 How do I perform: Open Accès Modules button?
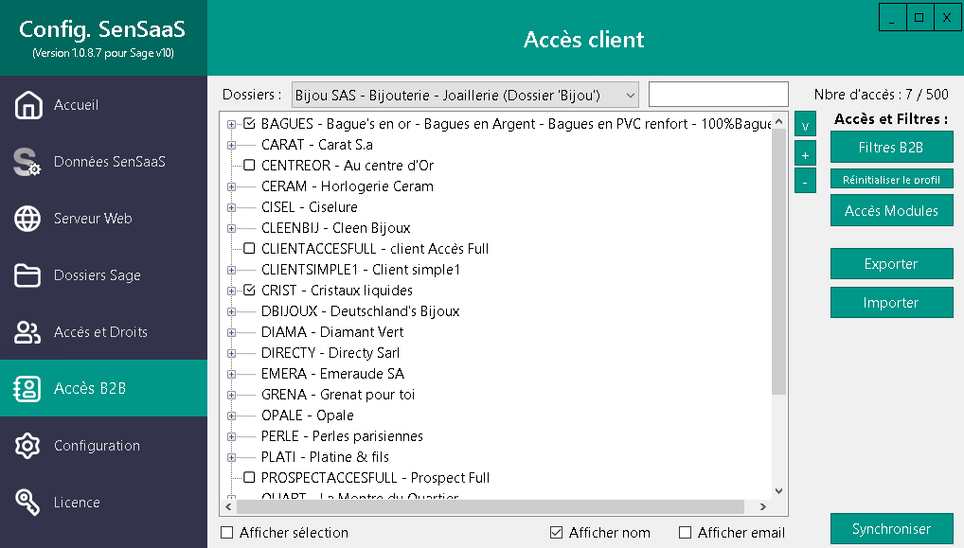coord(891,211)
